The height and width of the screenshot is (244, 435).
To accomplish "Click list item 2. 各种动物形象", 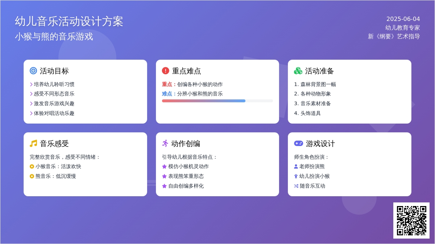I will [312, 94].
